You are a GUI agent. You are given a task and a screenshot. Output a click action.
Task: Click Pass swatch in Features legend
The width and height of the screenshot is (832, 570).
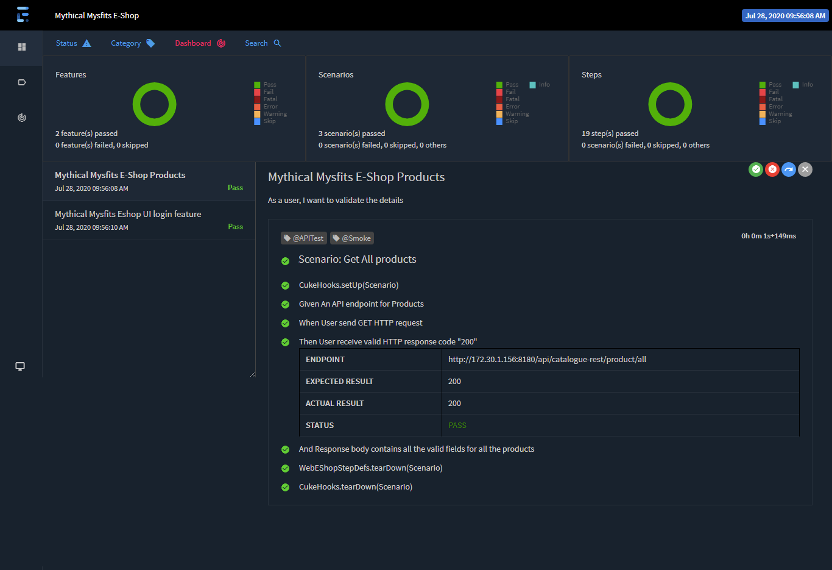[257, 85]
